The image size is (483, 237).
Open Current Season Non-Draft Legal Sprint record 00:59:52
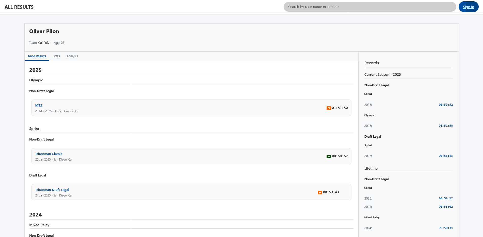click(x=446, y=105)
